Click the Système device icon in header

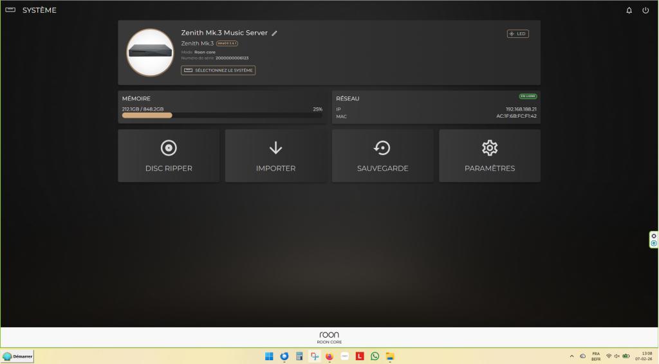click(10, 10)
